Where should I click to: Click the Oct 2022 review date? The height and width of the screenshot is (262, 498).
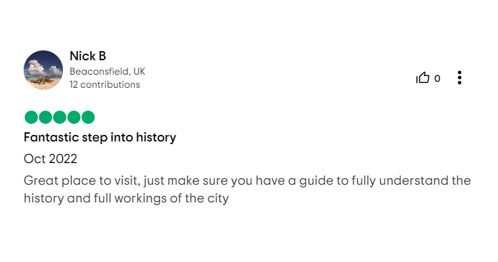[x=51, y=159]
